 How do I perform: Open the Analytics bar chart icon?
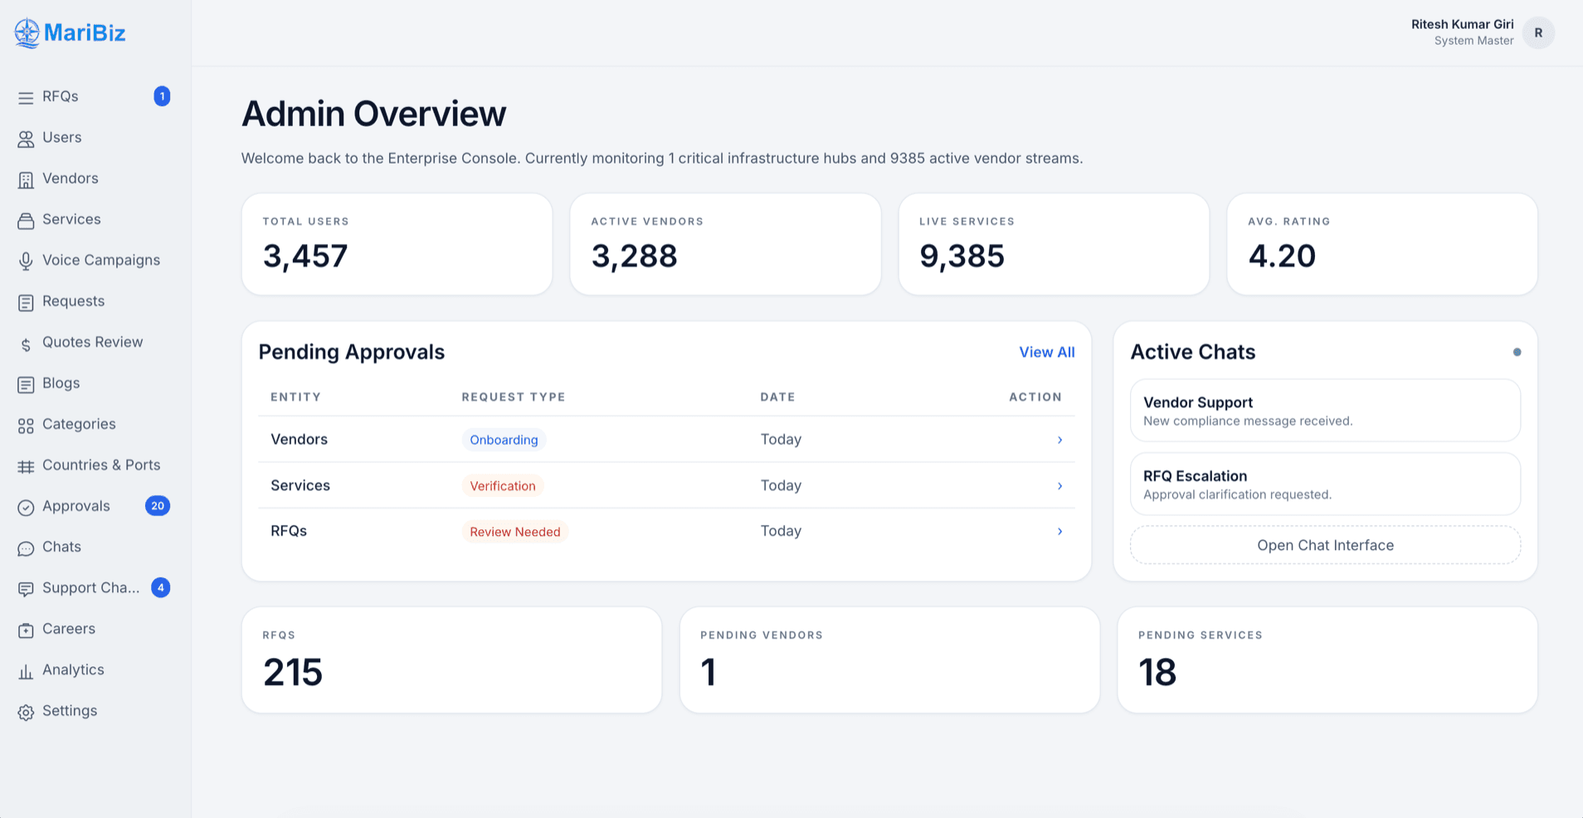[26, 671]
